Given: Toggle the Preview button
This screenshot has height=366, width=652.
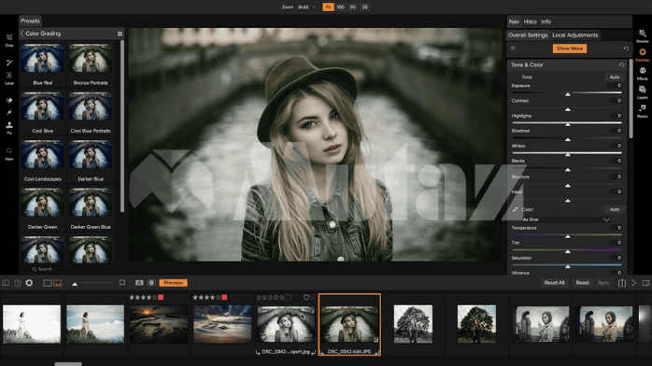Looking at the screenshot, I should (174, 283).
